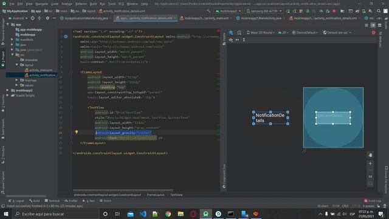Click the scope-target icon in Project panel
Viewport: 389px width, 219px height.
pyautogui.click(x=32, y=18)
